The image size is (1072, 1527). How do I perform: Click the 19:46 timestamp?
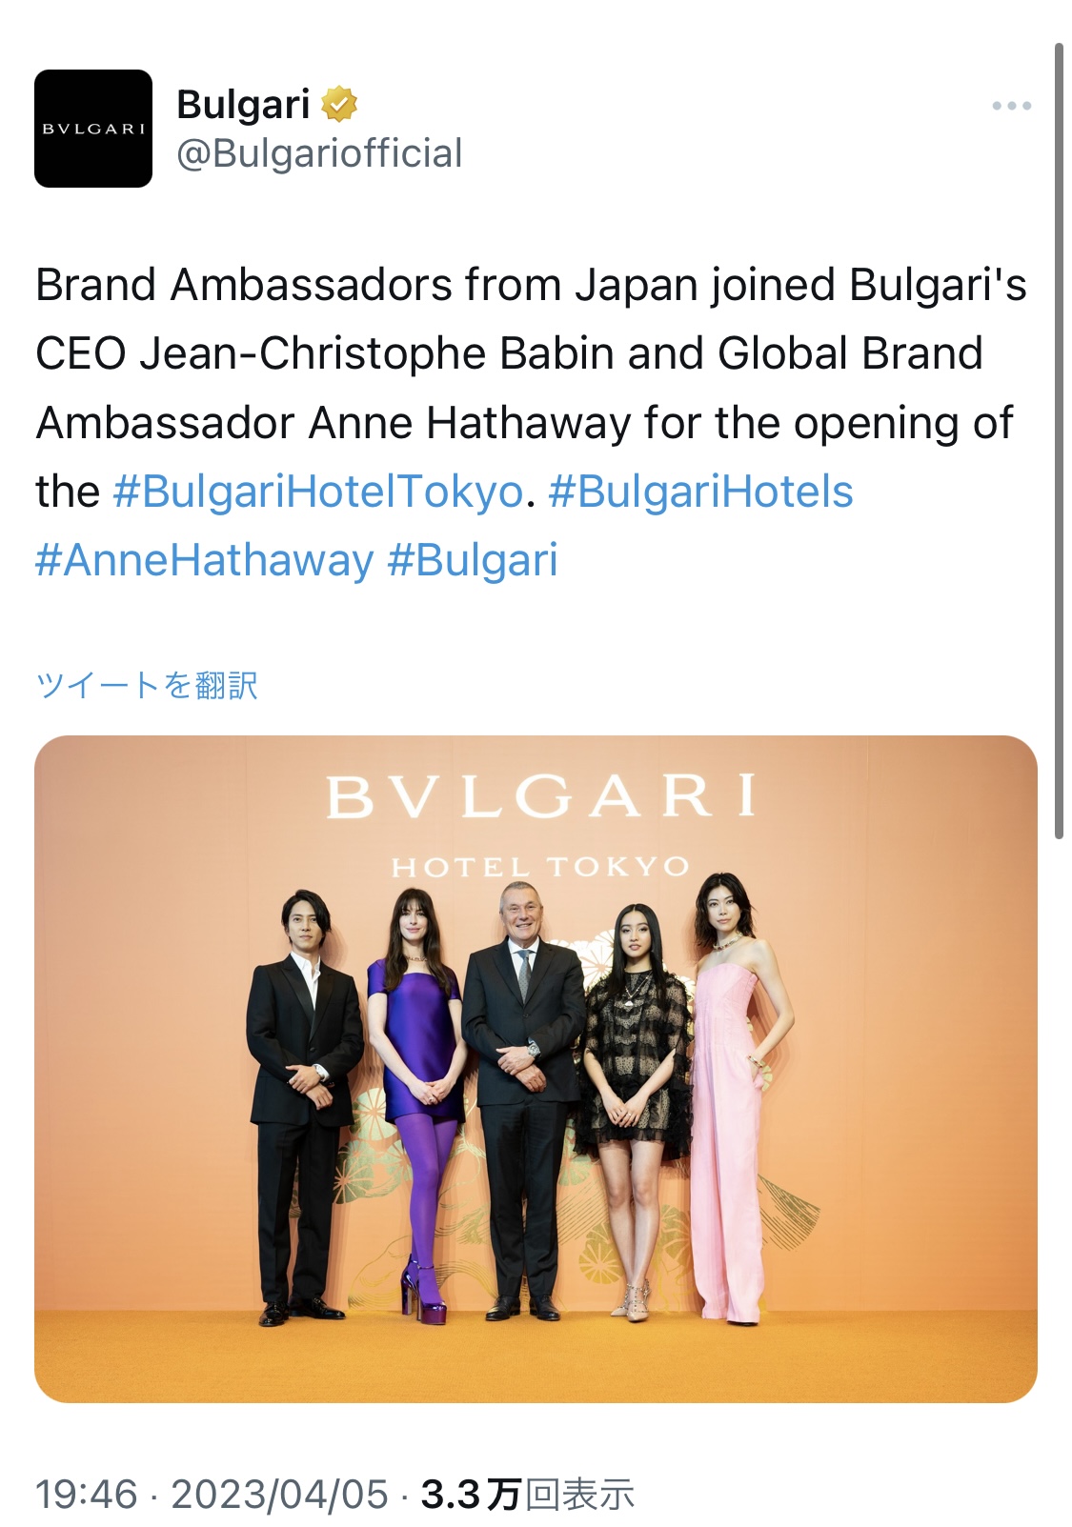tap(87, 1494)
